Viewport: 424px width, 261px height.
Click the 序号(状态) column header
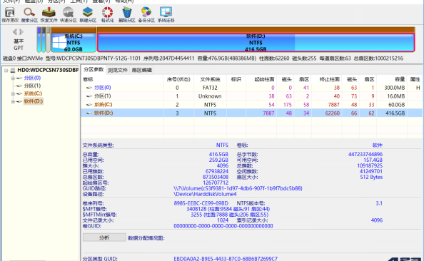point(178,79)
